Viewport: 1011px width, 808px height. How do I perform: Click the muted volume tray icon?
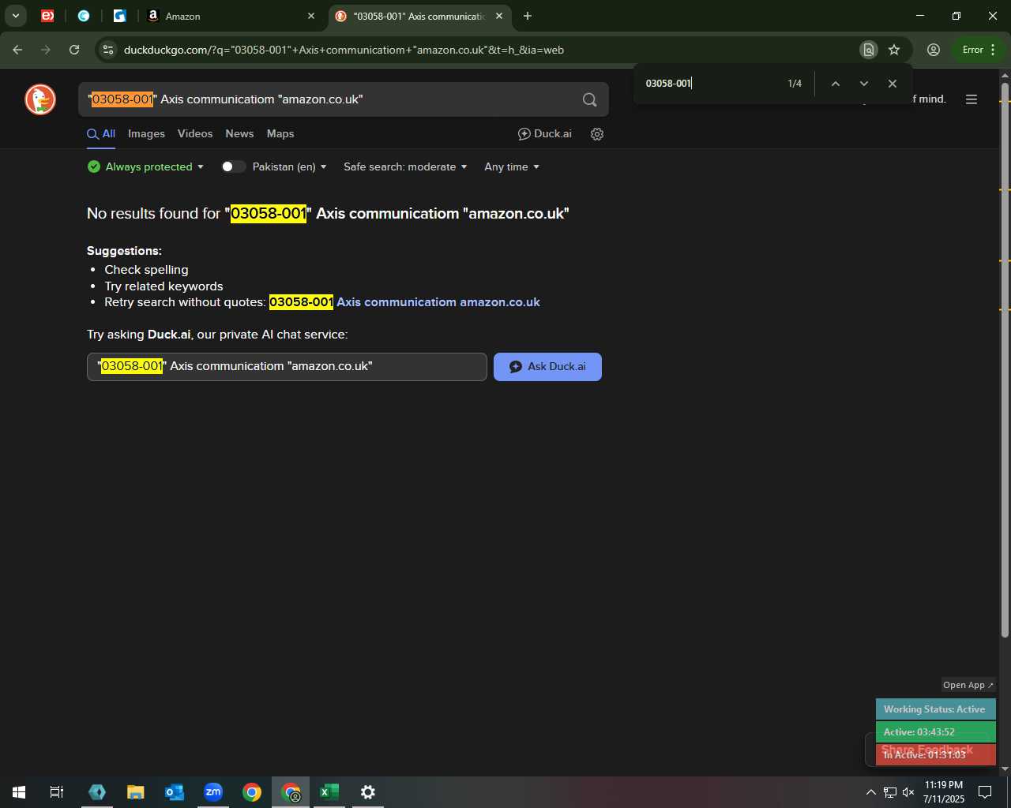908,792
